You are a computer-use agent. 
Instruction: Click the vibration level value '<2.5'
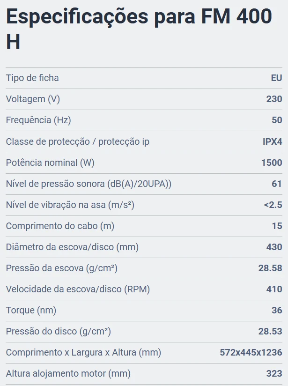tap(273, 205)
